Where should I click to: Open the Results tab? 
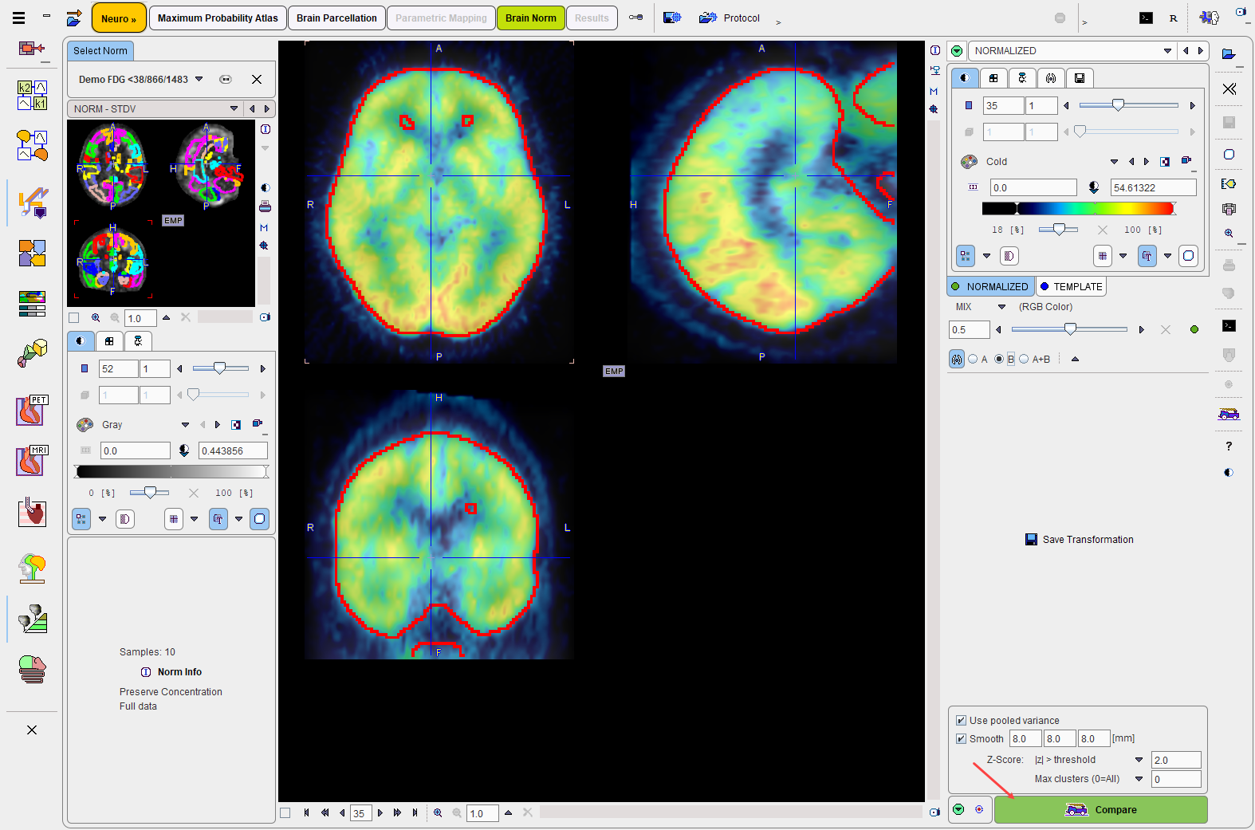tap(592, 18)
